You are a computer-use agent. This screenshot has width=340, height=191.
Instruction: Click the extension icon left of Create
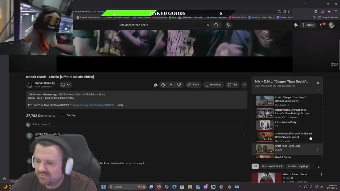coord(296,25)
